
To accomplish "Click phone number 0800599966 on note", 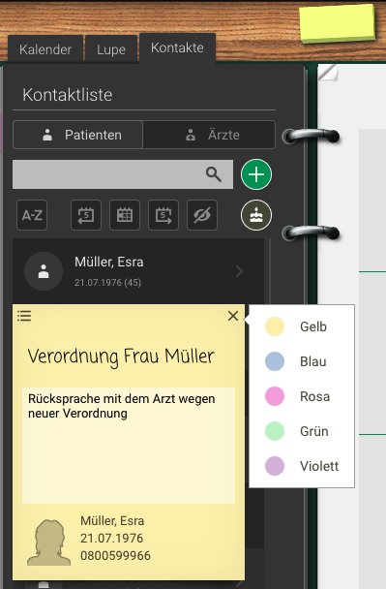I will 115,555.
